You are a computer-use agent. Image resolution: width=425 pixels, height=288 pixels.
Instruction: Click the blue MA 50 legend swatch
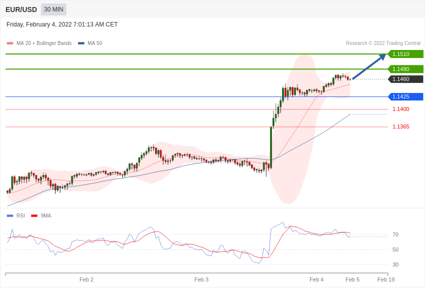81,43
